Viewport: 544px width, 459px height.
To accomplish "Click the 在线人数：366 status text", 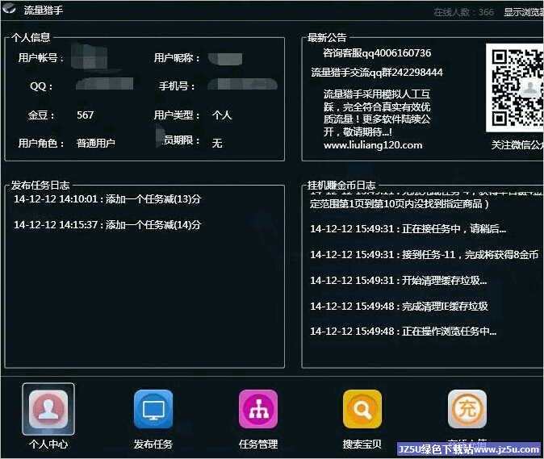I will tap(463, 12).
